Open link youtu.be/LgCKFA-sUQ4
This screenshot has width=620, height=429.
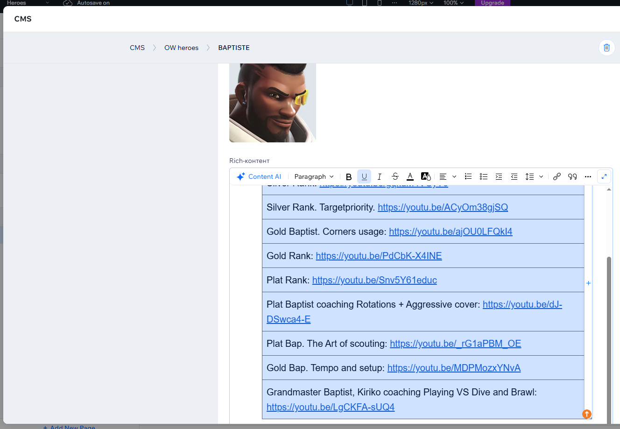331,407
